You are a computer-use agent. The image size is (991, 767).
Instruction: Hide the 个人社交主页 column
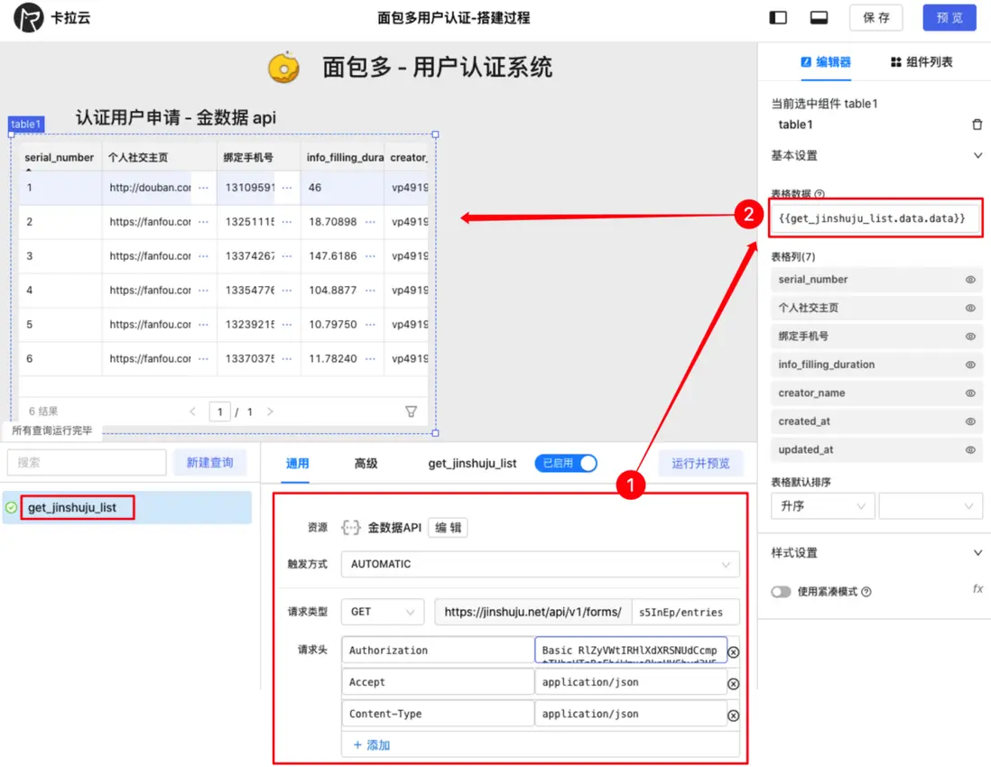pos(970,308)
